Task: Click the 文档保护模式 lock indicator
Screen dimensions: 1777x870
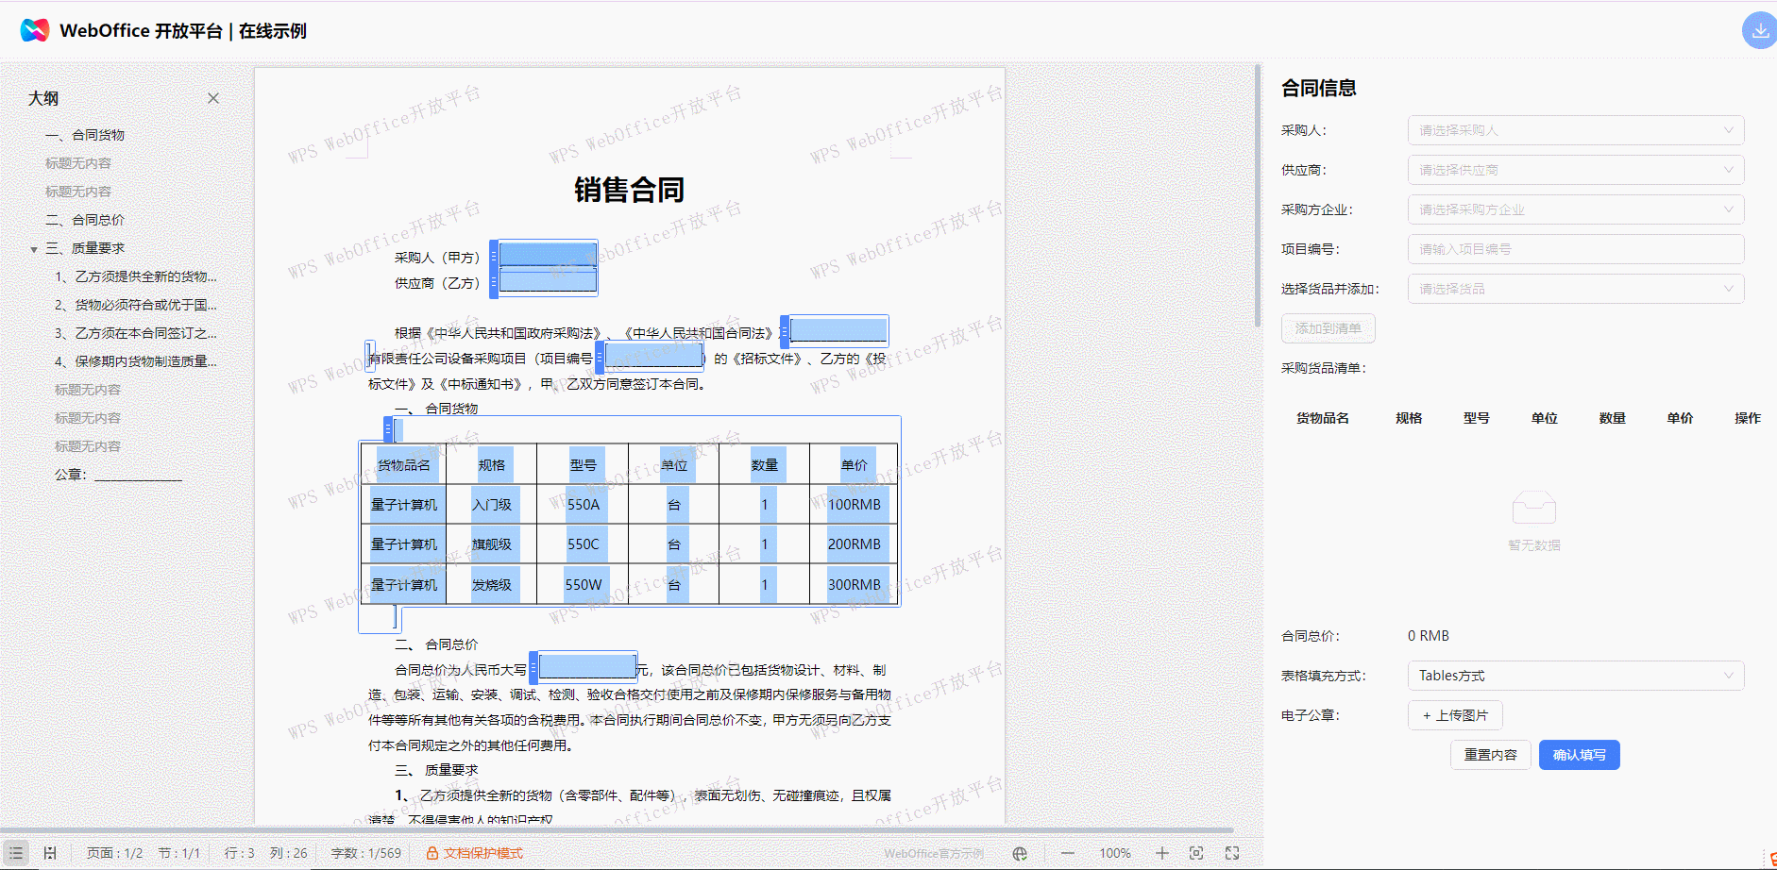Action: click(x=474, y=853)
